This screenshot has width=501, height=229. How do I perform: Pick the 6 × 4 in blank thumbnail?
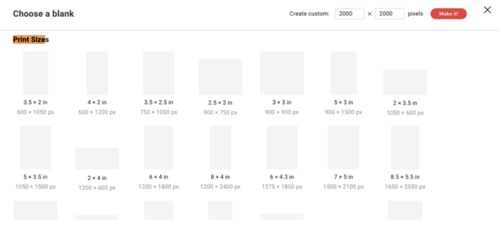[159, 147]
